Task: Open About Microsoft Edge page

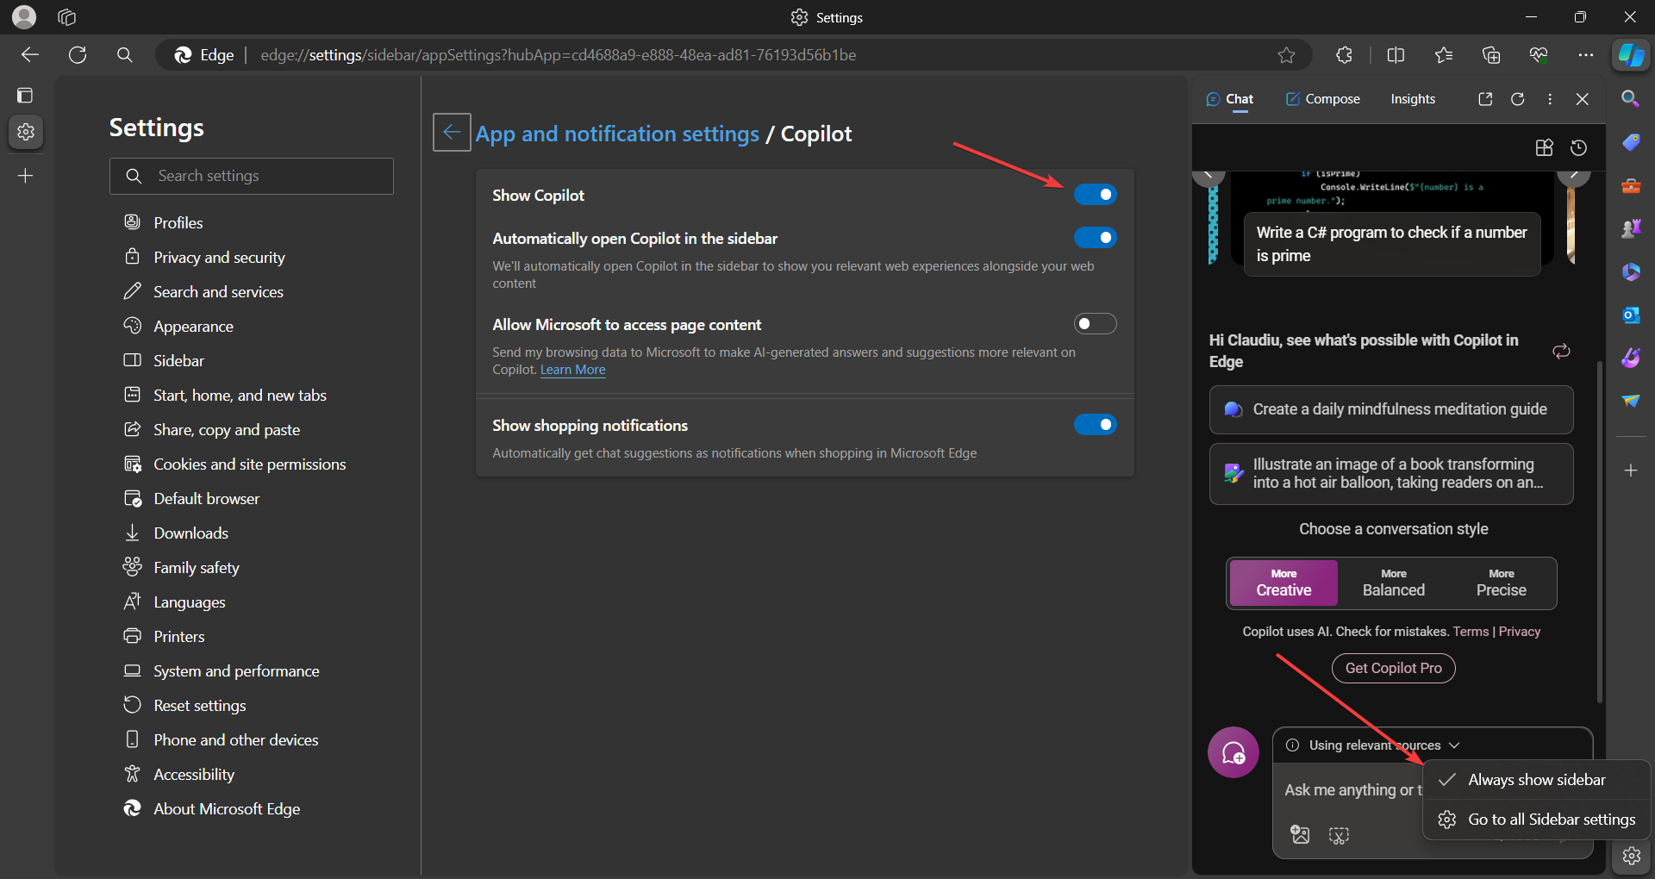Action: (227, 808)
